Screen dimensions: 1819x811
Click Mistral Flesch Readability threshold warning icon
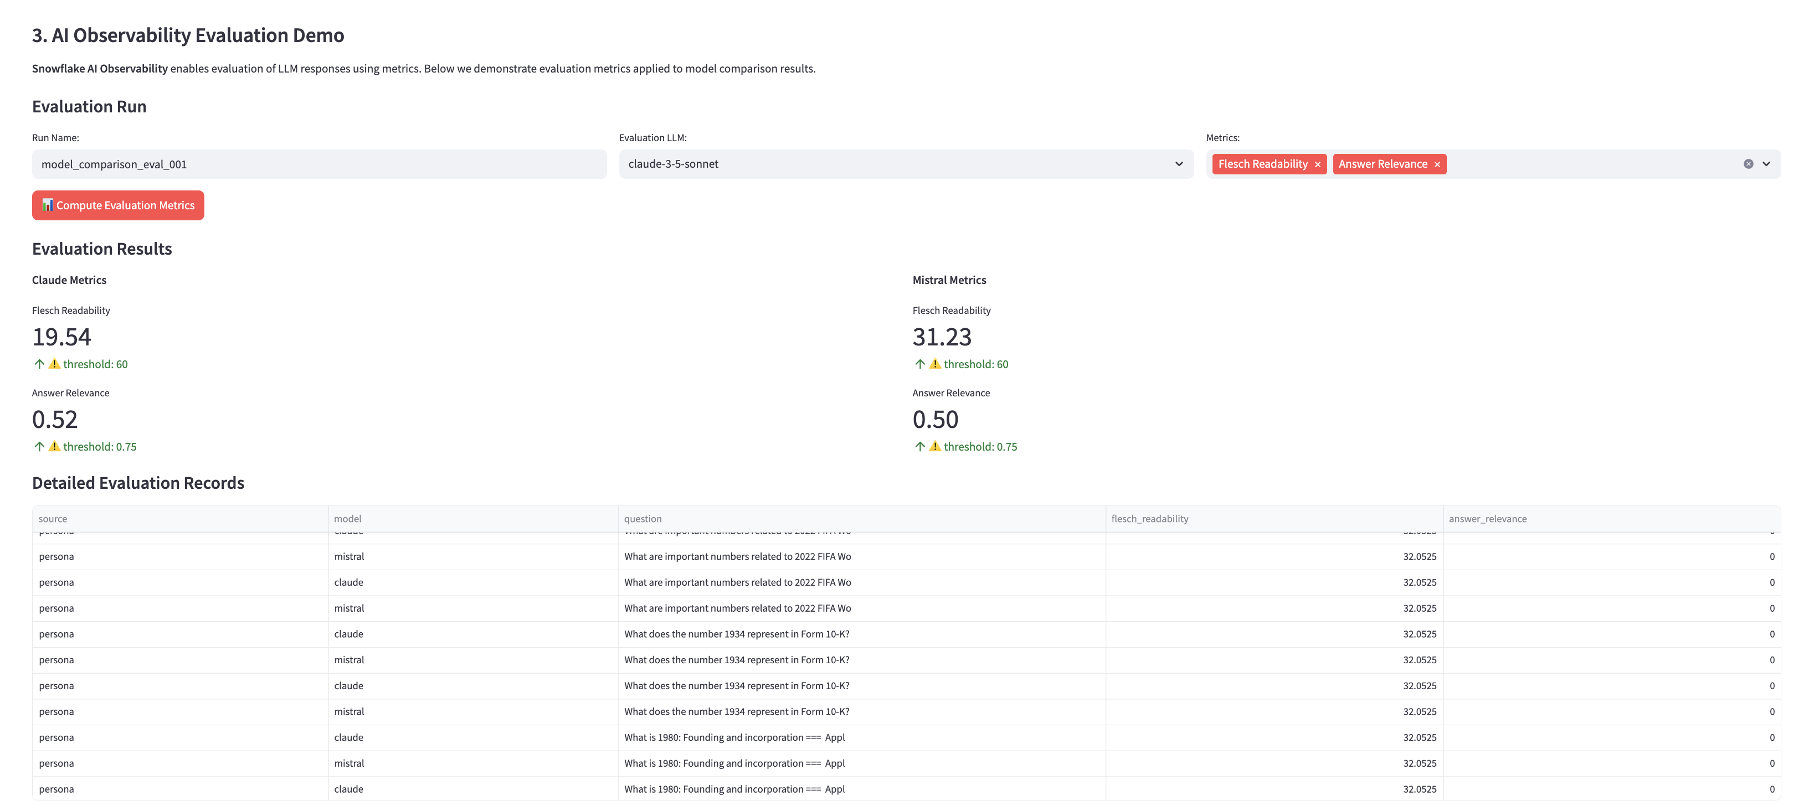point(934,364)
